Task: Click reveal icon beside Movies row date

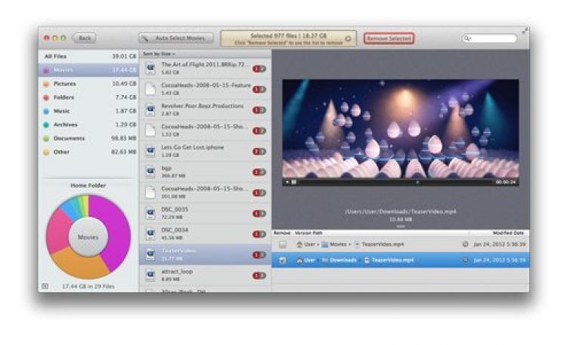Action: (466, 244)
